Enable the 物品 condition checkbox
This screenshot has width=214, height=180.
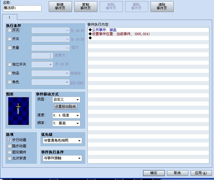[9, 73]
